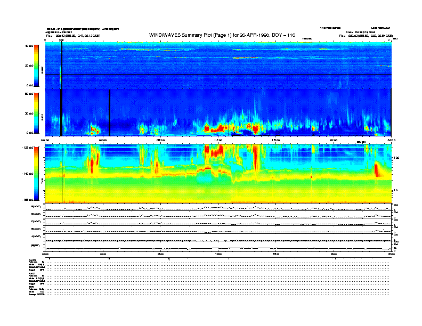This screenshot has width=422, height=326.
Task: Click the 12:00 tick on bottom line-plot axis
Action: coord(218,254)
